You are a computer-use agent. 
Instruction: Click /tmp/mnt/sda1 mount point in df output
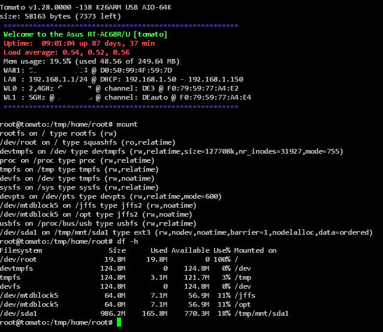pyautogui.click(x=261, y=313)
